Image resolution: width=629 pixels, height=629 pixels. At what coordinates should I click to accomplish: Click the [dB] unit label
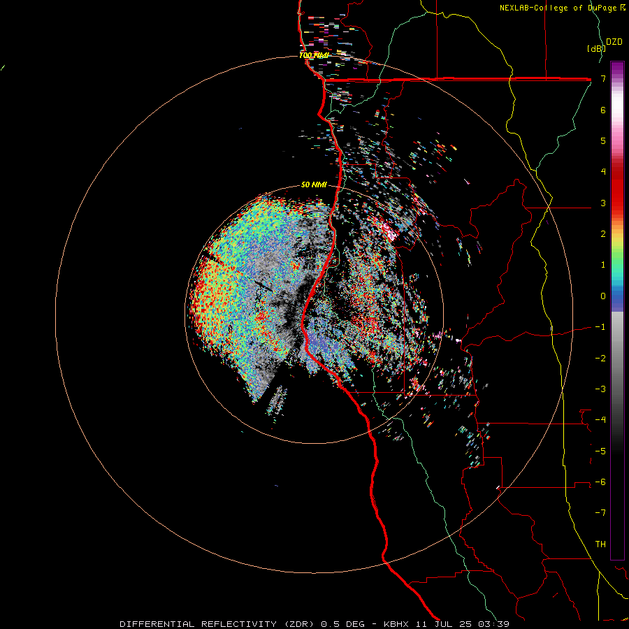tap(596, 48)
